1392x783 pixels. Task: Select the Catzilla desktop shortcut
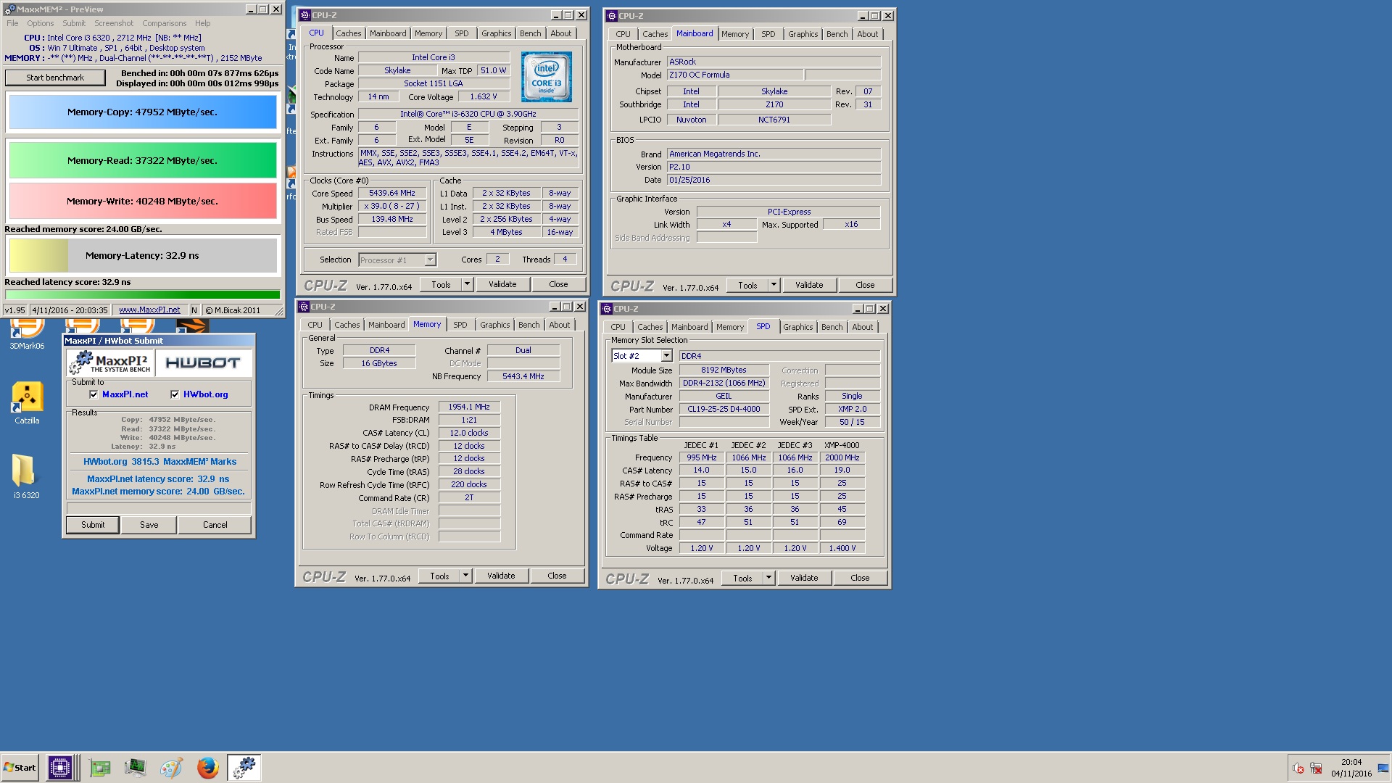pos(27,403)
